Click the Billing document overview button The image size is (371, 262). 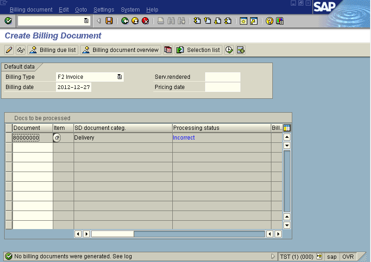click(x=120, y=50)
